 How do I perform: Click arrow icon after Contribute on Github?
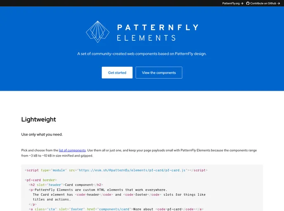[x=279, y=3]
